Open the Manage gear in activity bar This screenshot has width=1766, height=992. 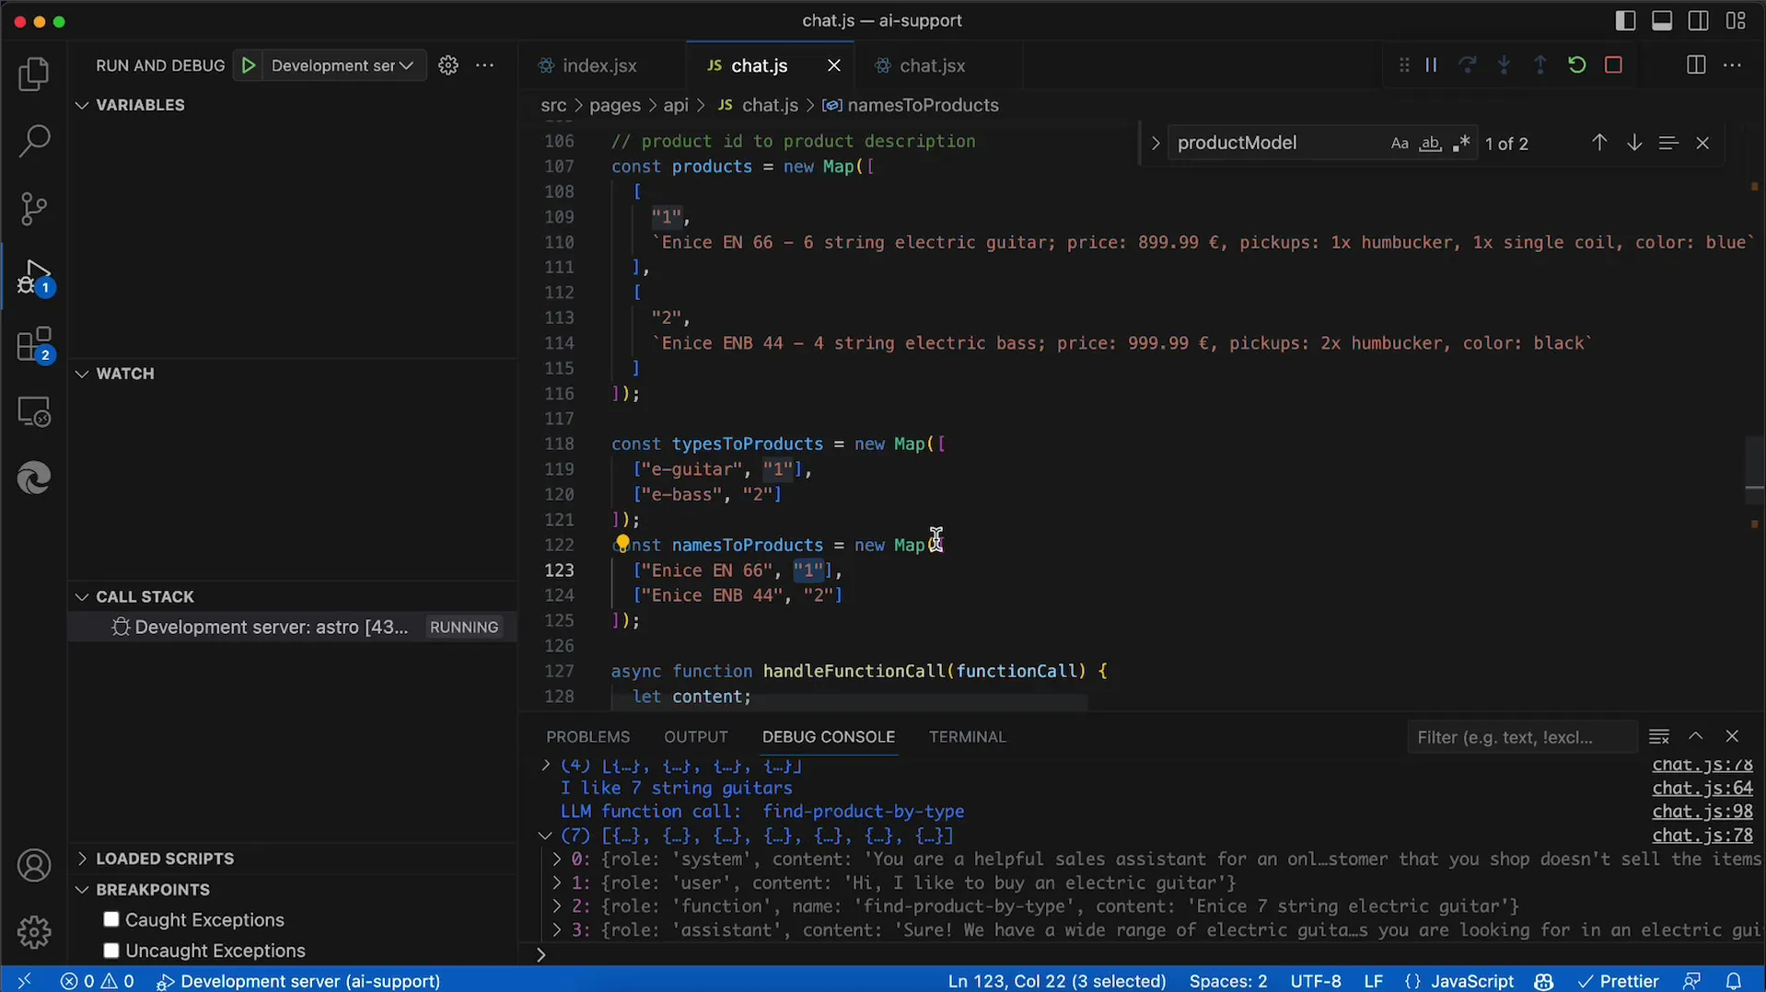coord(34,932)
